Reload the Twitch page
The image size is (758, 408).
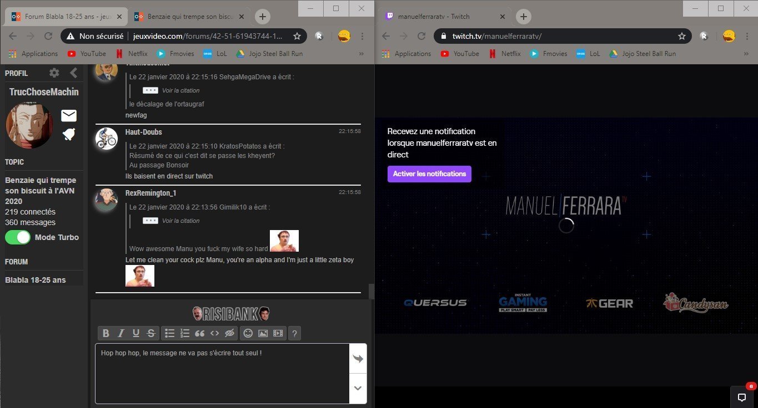tap(421, 36)
